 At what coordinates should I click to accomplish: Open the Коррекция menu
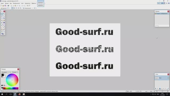point(28,3)
